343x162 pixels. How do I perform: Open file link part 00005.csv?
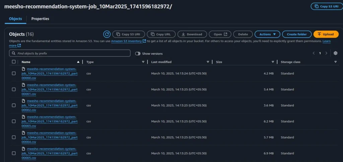50,153
